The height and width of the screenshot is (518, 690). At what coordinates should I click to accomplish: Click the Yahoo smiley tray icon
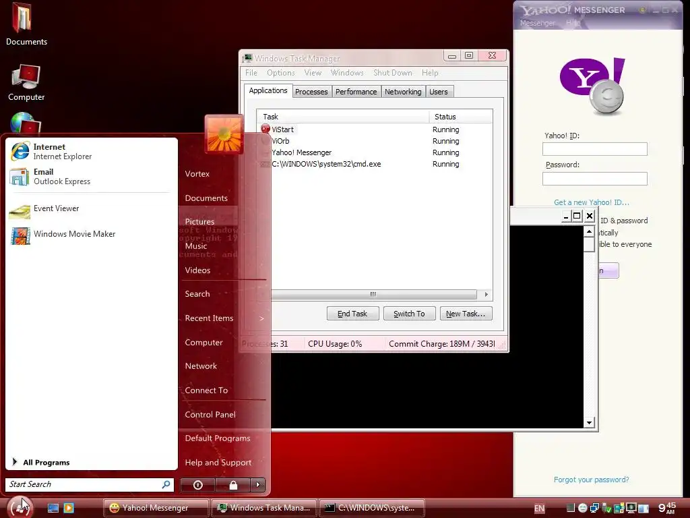(582, 508)
